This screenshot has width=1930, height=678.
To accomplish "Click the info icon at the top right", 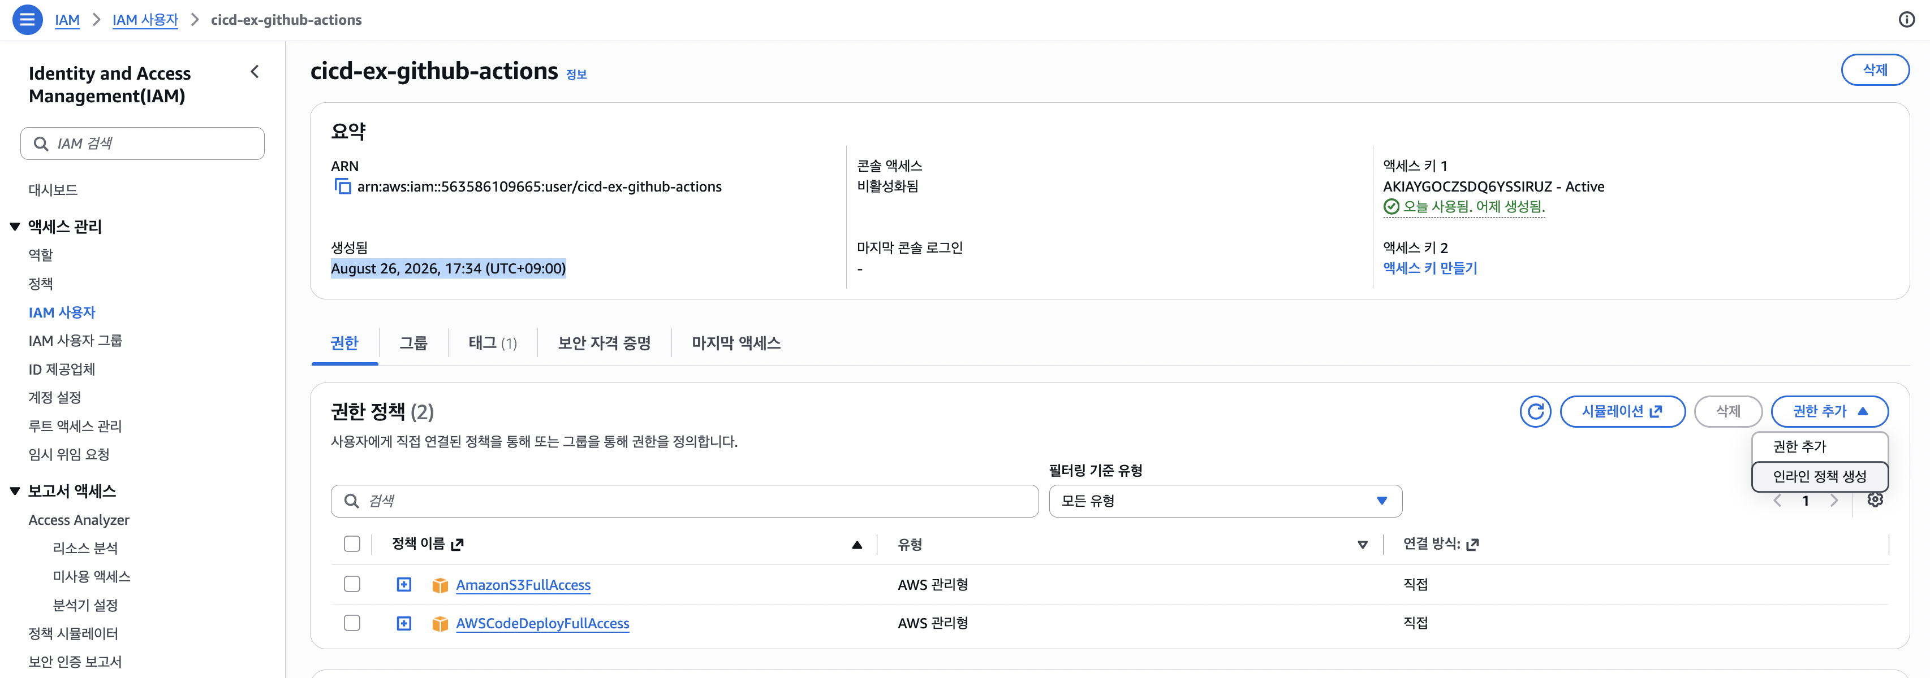I will click(x=1907, y=19).
